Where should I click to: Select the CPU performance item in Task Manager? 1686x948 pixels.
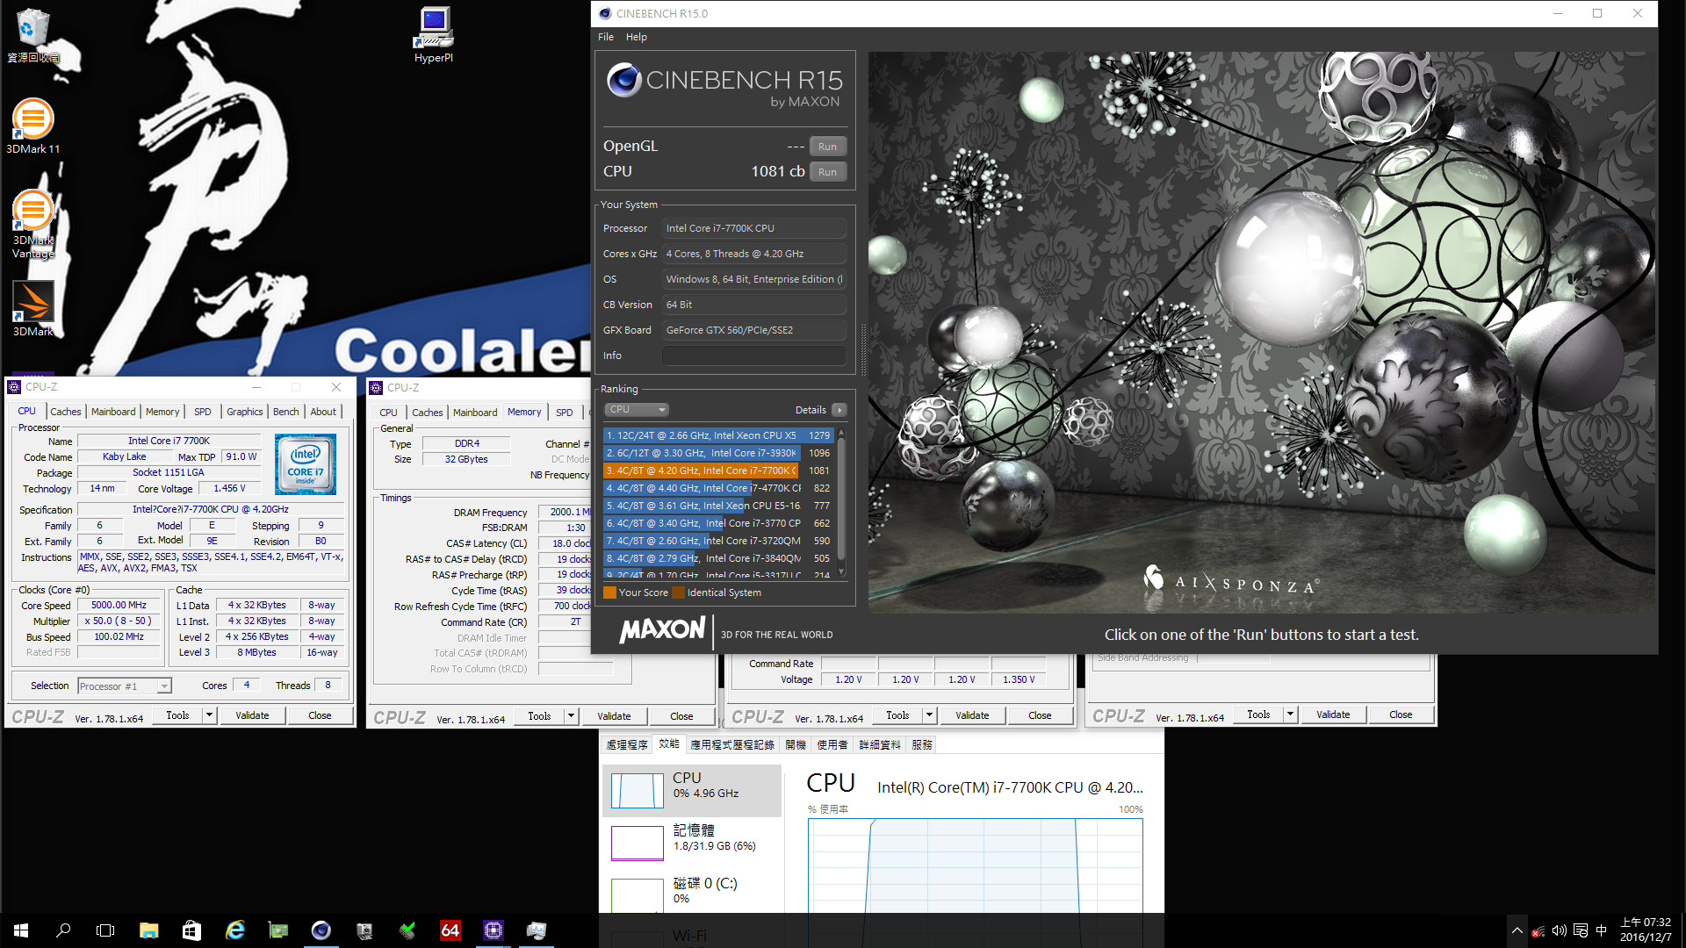tap(692, 791)
